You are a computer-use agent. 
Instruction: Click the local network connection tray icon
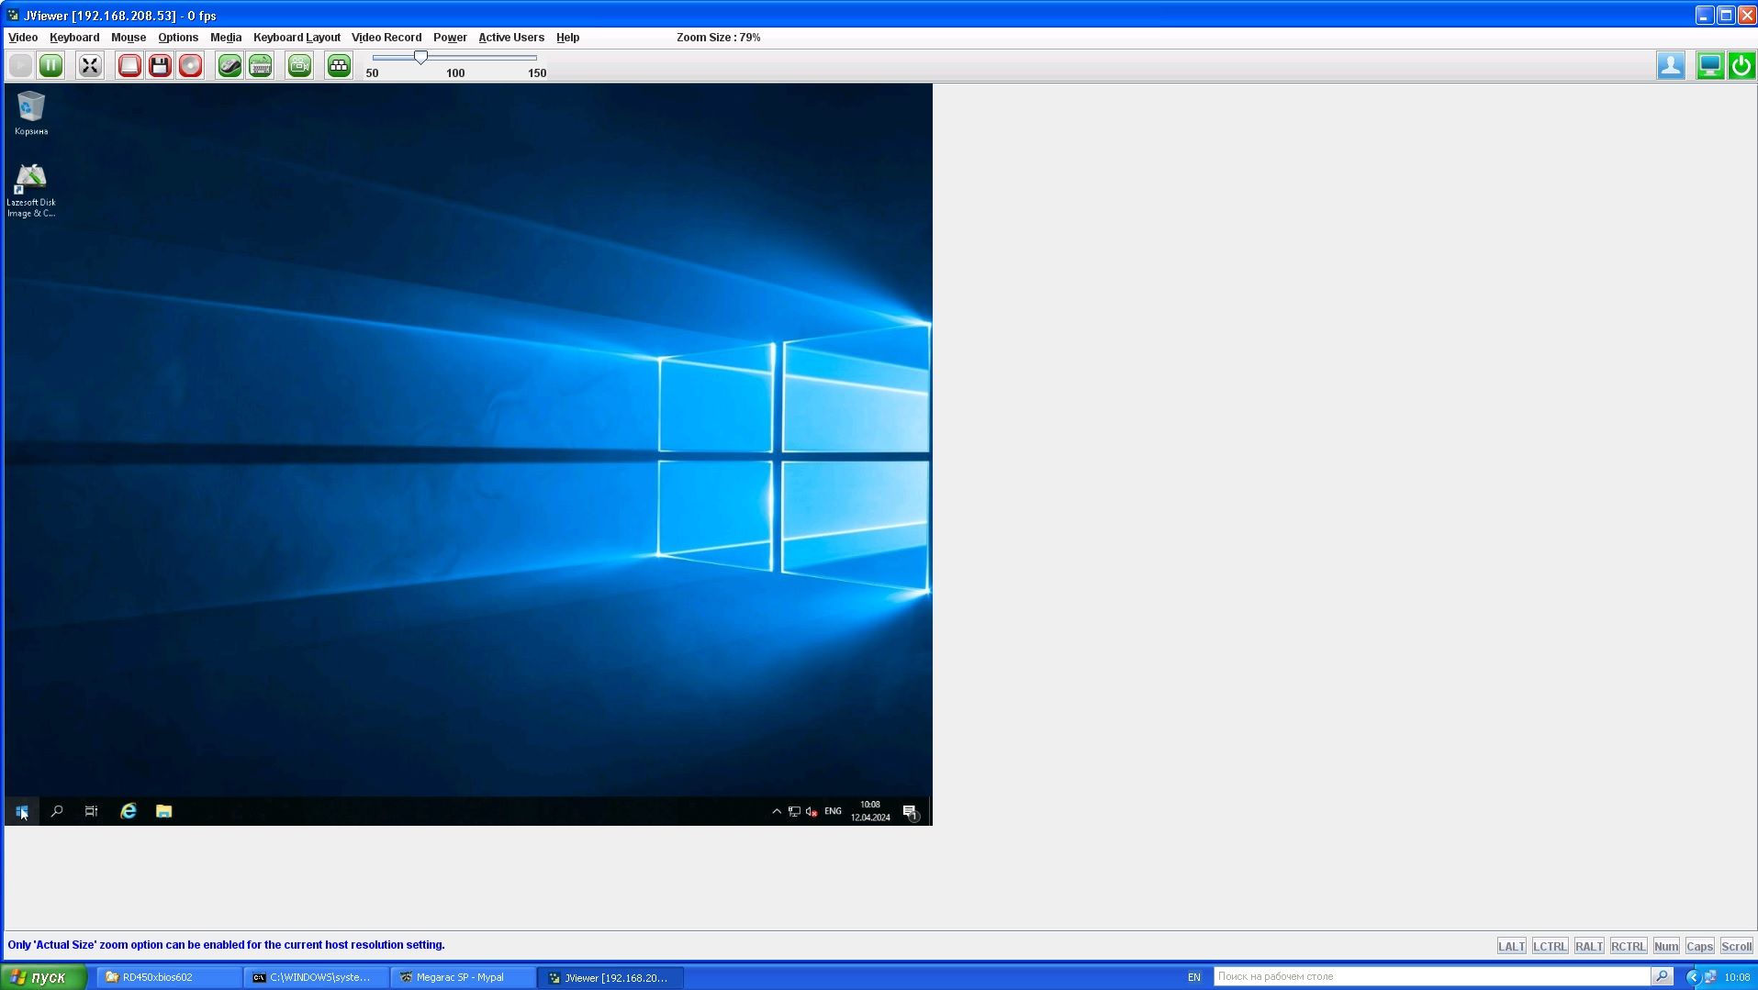tap(1710, 977)
